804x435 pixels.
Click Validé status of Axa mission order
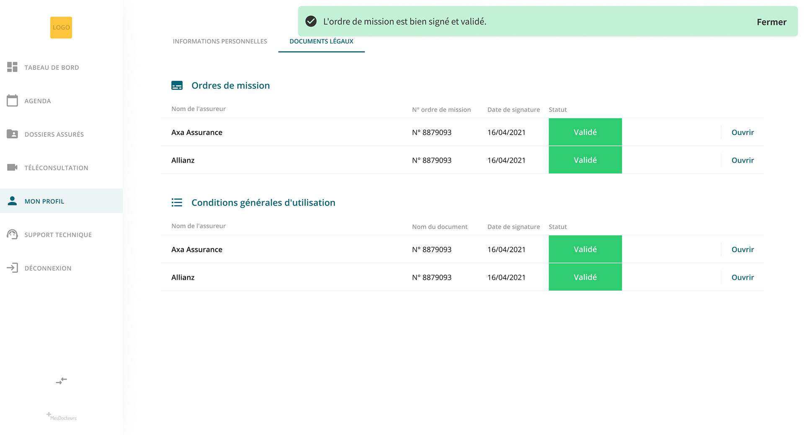click(x=585, y=132)
